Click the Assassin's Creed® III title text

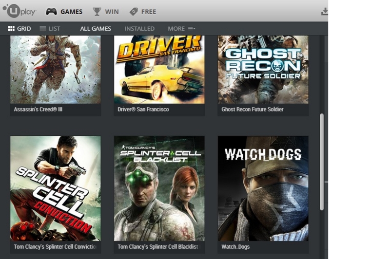point(38,109)
